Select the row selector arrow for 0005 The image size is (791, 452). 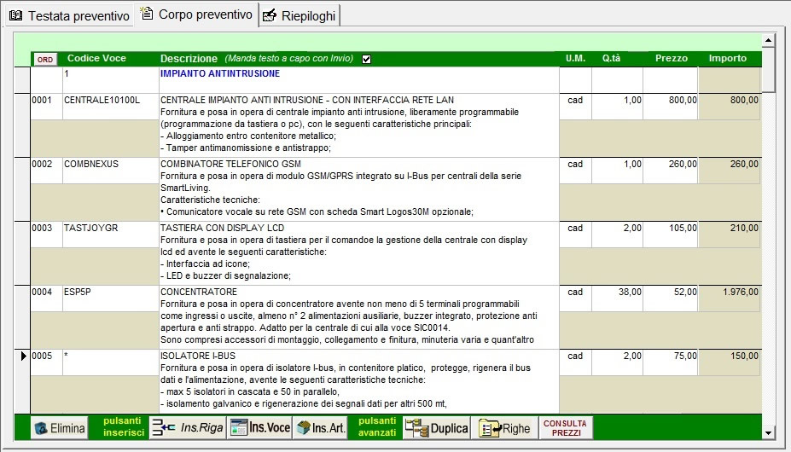click(23, 356)
